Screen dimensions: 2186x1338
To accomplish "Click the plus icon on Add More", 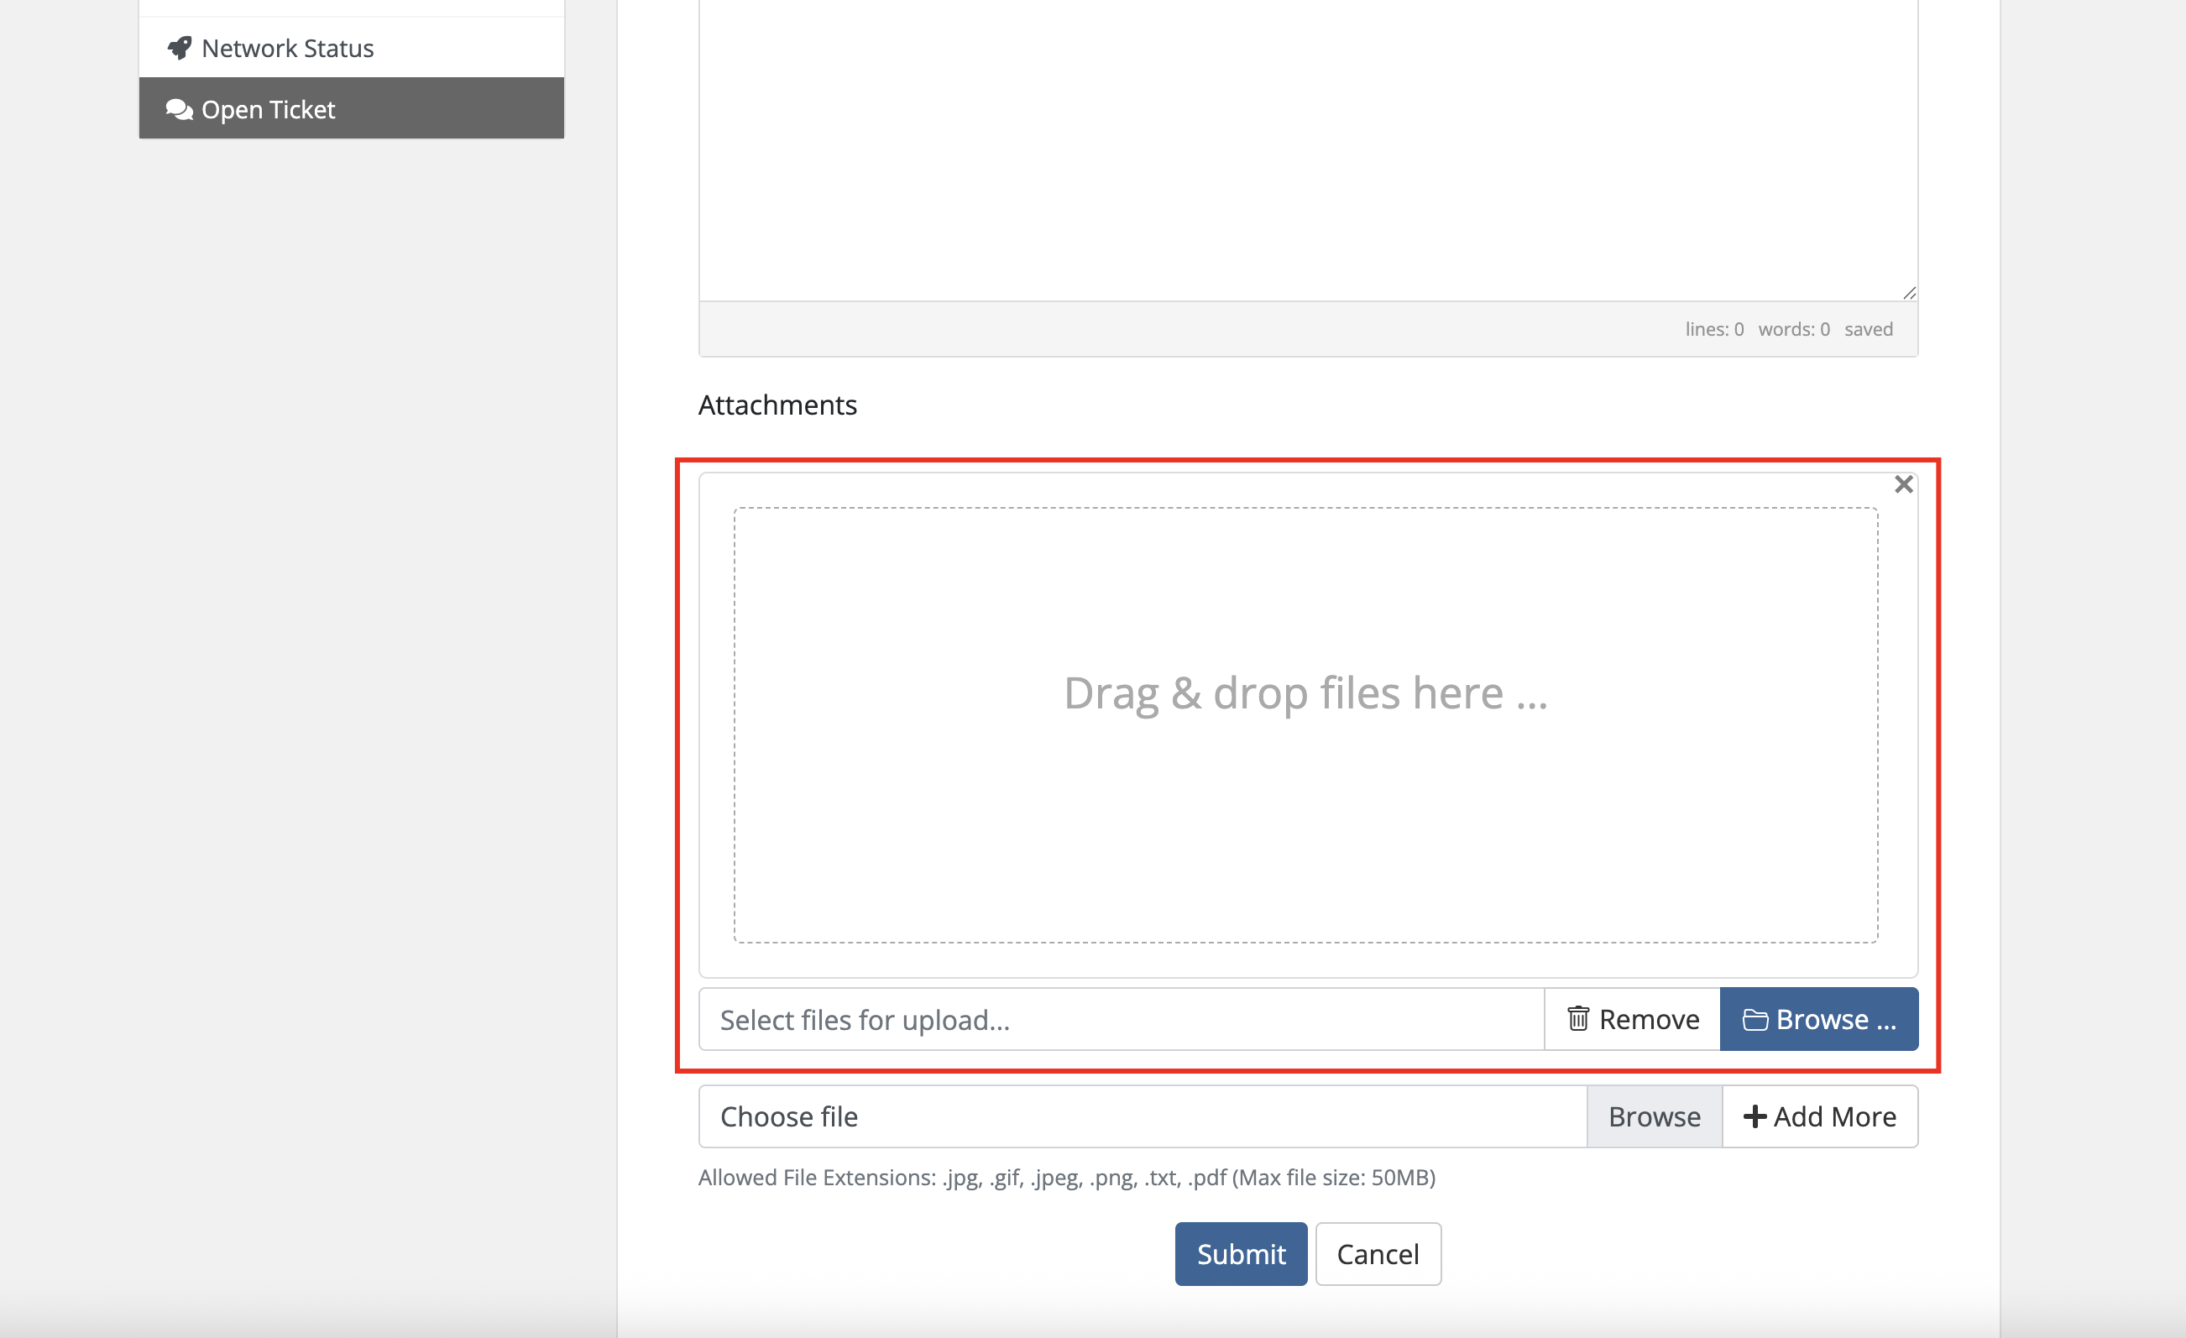I will [1754, 1116].
